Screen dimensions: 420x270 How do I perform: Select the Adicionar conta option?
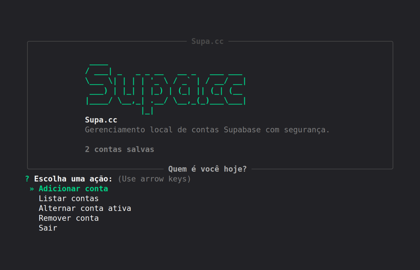pyautogui.click(x=73, y=189)
